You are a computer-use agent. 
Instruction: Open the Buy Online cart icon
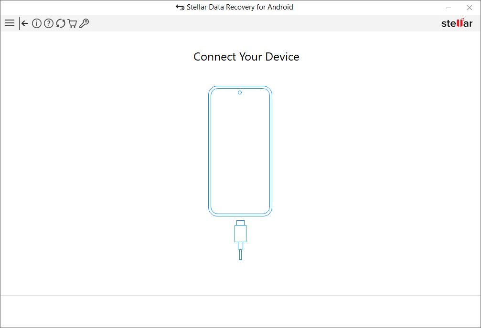(x=72, y=23)
